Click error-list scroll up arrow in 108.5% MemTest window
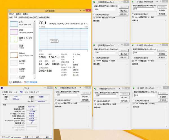Image resolution: width=169 pixels, height=140 pixels. (166, 64)
